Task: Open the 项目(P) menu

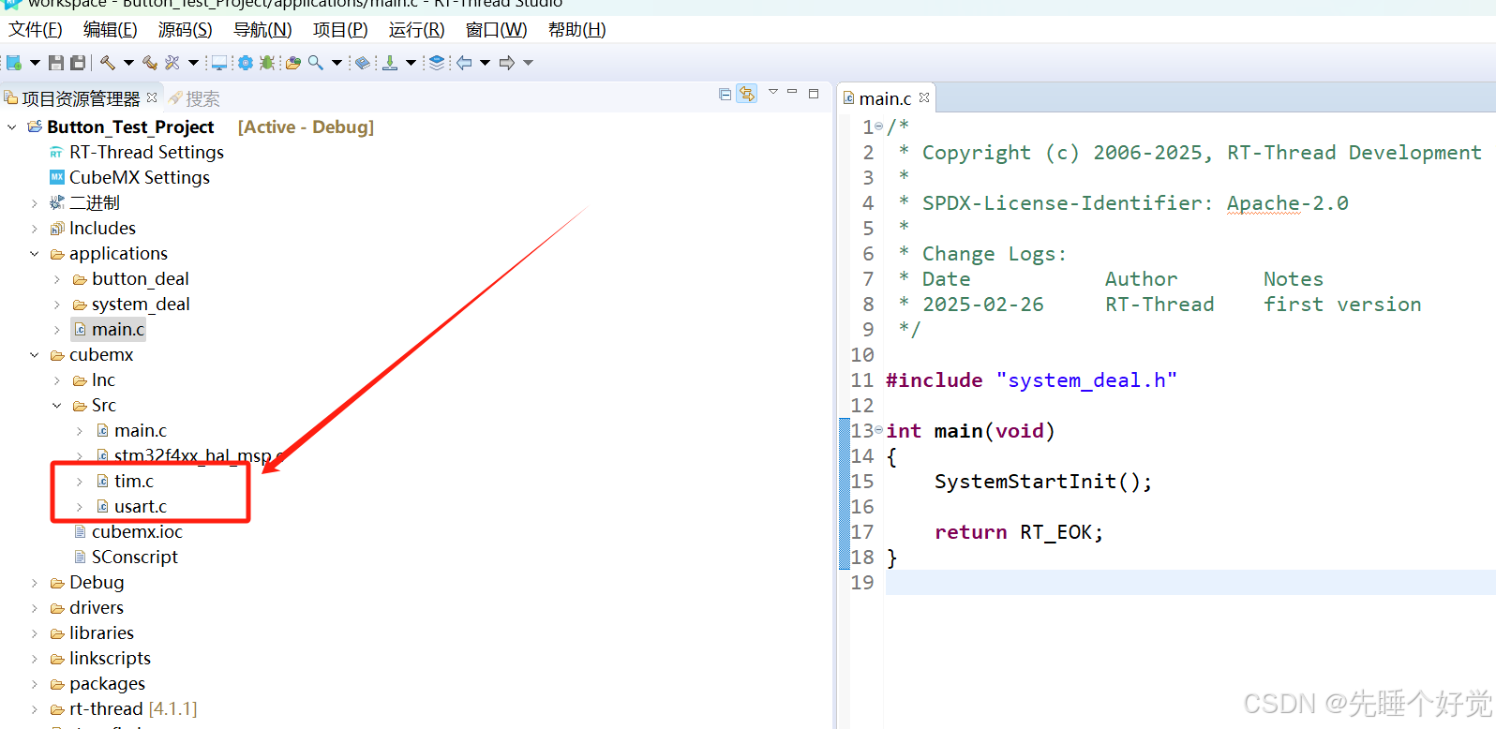Action: click(x=340, y=30)
